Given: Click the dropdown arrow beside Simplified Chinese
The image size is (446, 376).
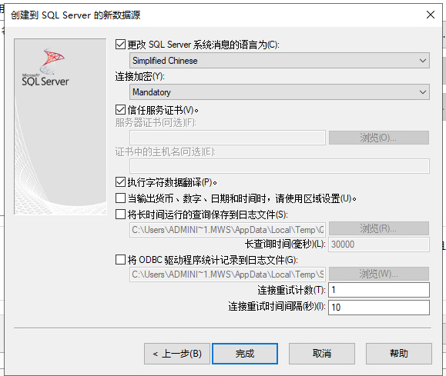Looking at the screenshot, I should [423, 61].
